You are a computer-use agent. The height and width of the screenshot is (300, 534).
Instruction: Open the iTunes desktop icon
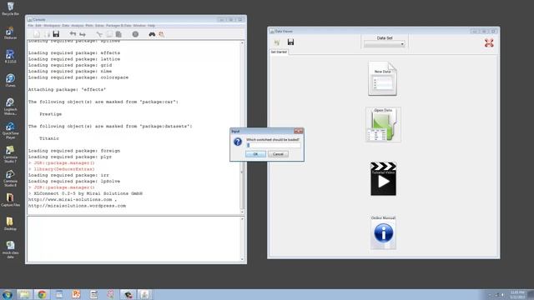[x=10, y=81]
